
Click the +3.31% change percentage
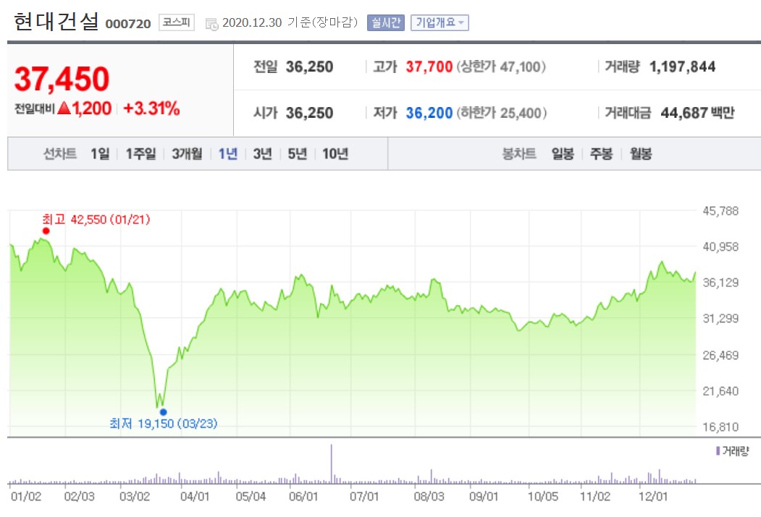pos(151,108)
